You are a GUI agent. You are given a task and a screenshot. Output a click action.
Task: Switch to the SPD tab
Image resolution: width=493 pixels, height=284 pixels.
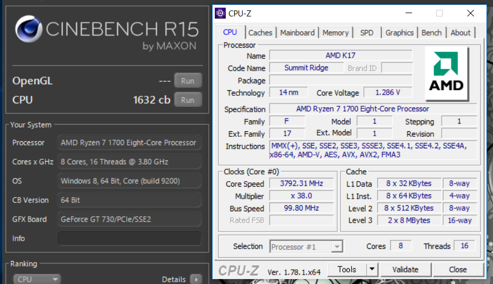tap(367, 33)
